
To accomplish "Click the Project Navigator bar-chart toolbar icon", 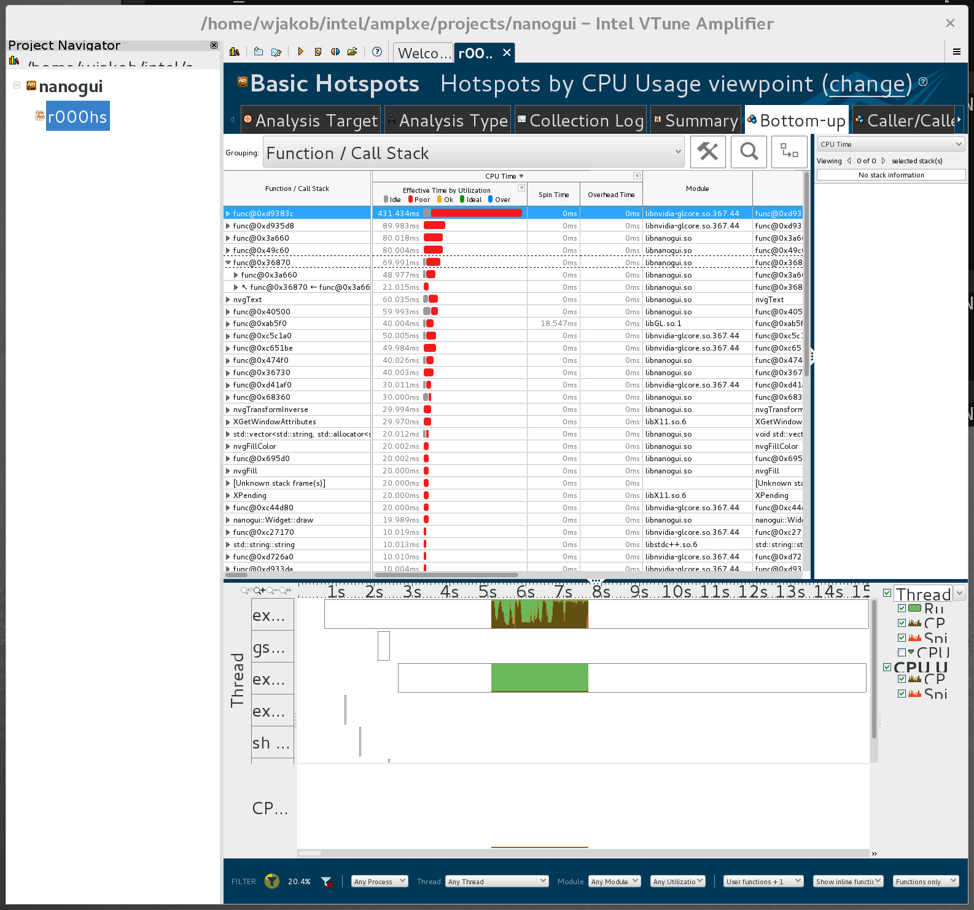I will coord(234,52).
